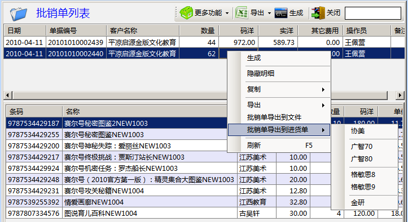408x222 pixels.
Task: Choose 生成 from the context menu
Action: tap(279, 58)
